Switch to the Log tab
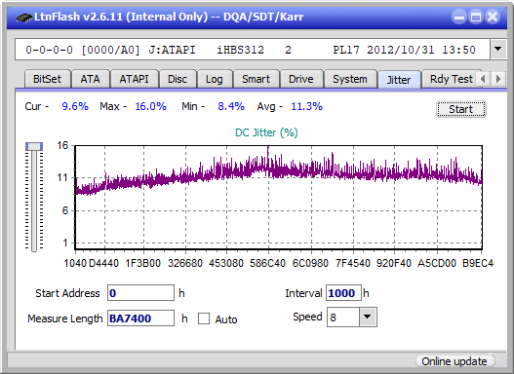 pyautogui.click(x=215, y=79)
